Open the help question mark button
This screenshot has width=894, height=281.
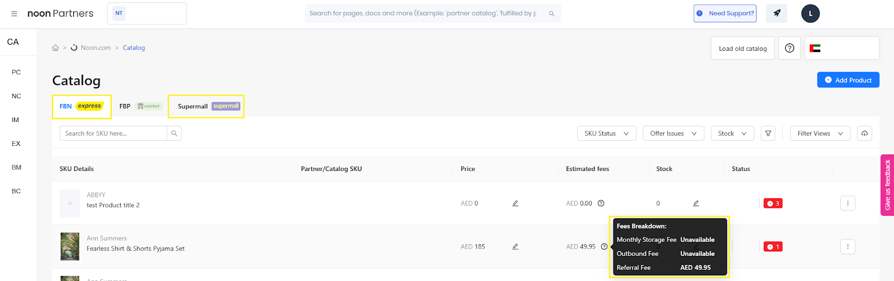pyautogui.click(x=790, y=49)
